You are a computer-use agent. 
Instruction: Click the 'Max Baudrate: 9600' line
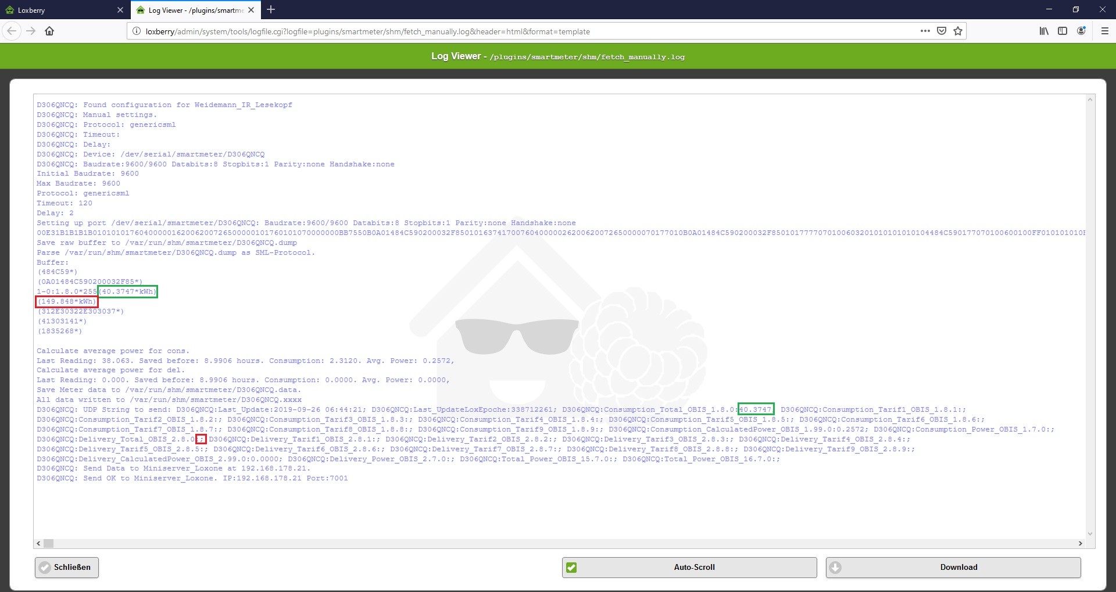[78, 184]
